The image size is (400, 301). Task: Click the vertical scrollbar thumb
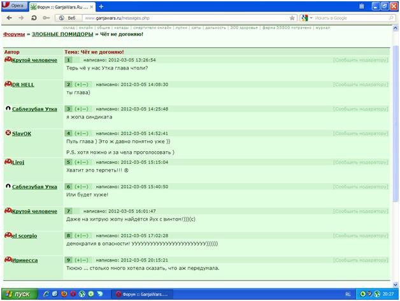395,124
